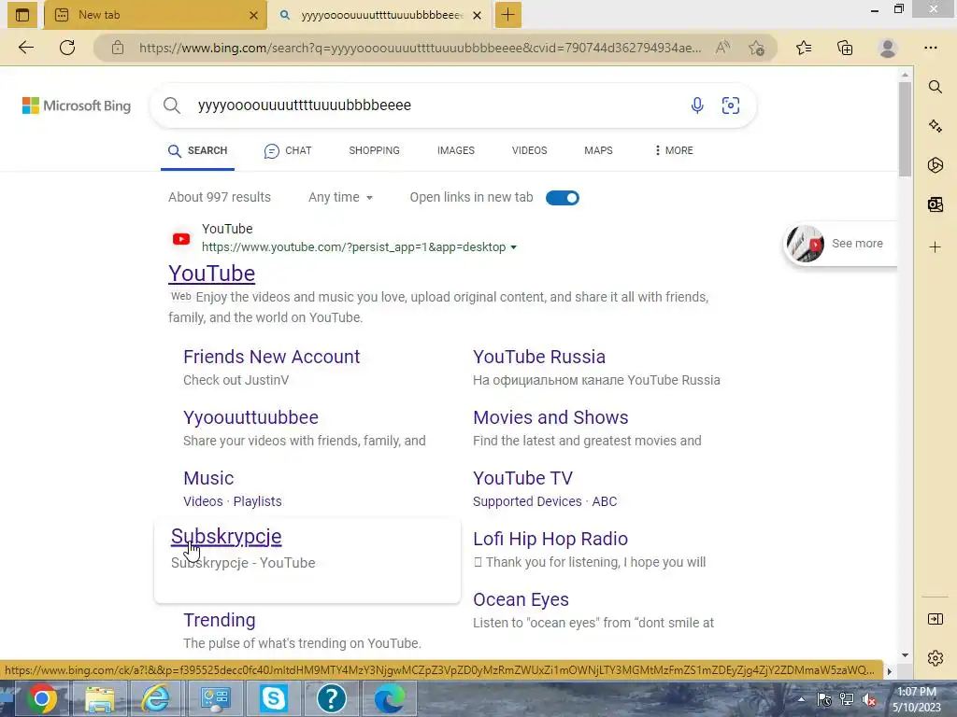
Task: Open Supported Devices sublink
Action: click(527, 501)
